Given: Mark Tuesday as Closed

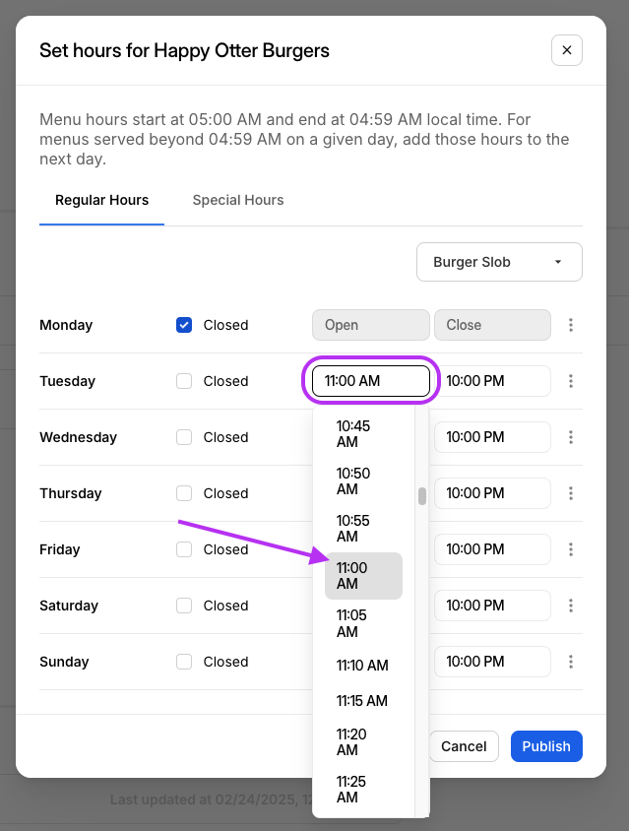Looking at the screenshot, I should [x=184, y=381].
